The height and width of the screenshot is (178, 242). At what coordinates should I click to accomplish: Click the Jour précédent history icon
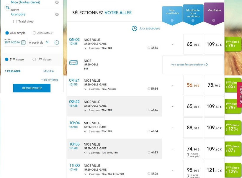[x=135, y=28]
